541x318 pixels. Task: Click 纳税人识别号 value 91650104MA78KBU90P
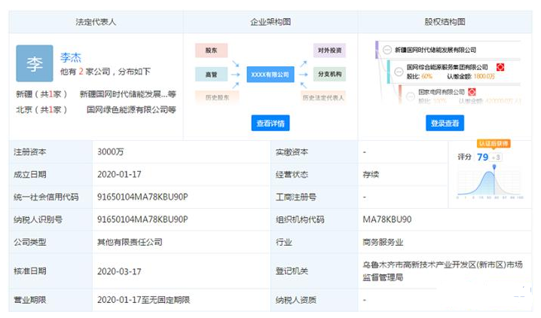(142, 219)
